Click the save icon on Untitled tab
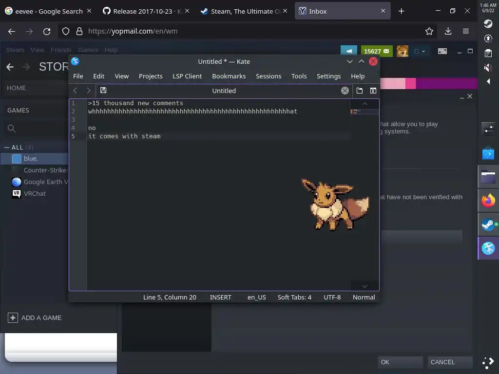The width and height of the screenshot is (499, 374). tap(103, 90)
